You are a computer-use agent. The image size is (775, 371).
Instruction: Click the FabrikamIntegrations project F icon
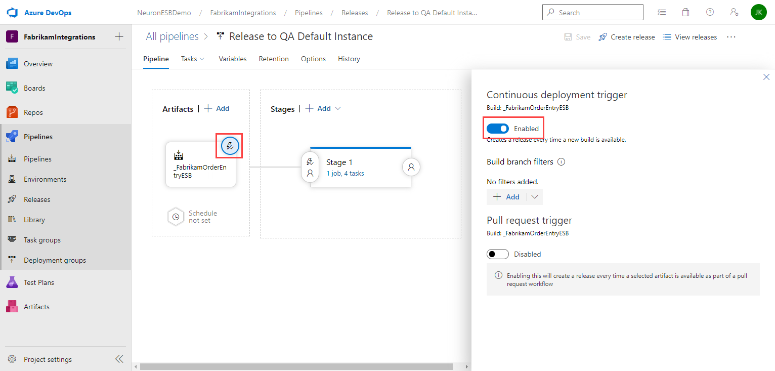point(12,37)
